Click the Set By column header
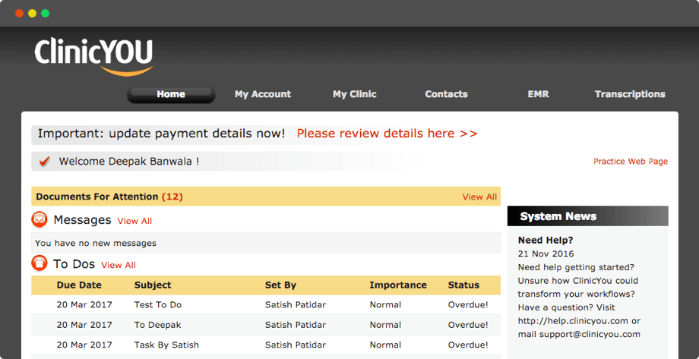 tap(280, 285)
